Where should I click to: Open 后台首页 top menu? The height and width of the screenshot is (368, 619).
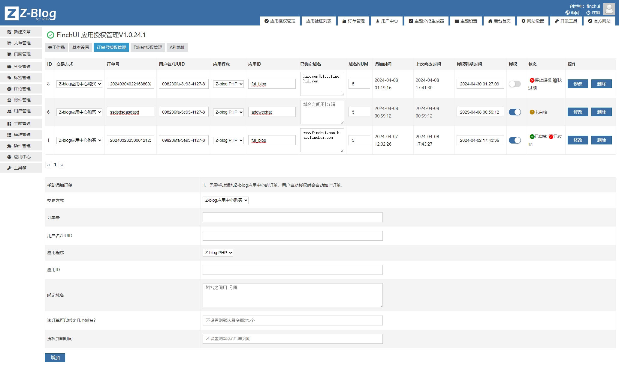coord(499,21)
